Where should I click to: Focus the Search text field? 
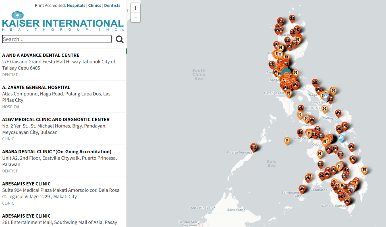tap(57, 39)
